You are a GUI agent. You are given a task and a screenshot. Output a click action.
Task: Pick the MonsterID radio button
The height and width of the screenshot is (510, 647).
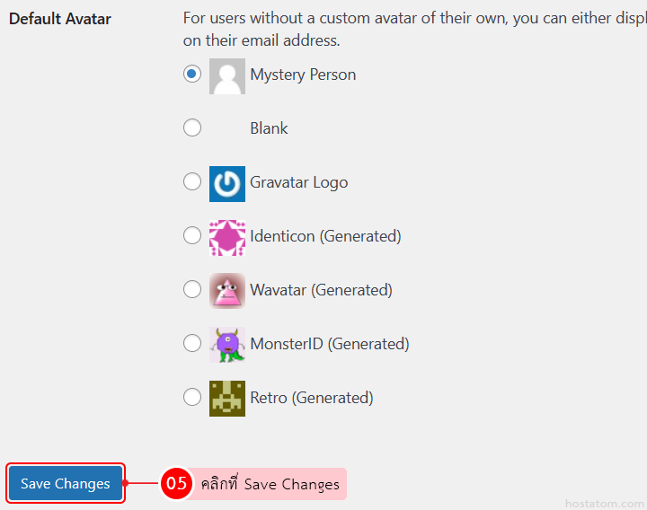click(x=192, y=344)
